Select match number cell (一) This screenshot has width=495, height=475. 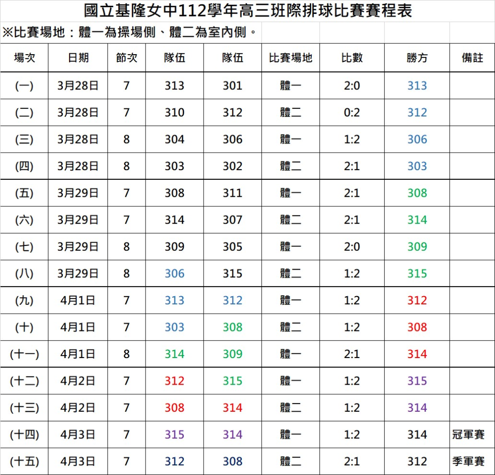click(x=24, y=86)
